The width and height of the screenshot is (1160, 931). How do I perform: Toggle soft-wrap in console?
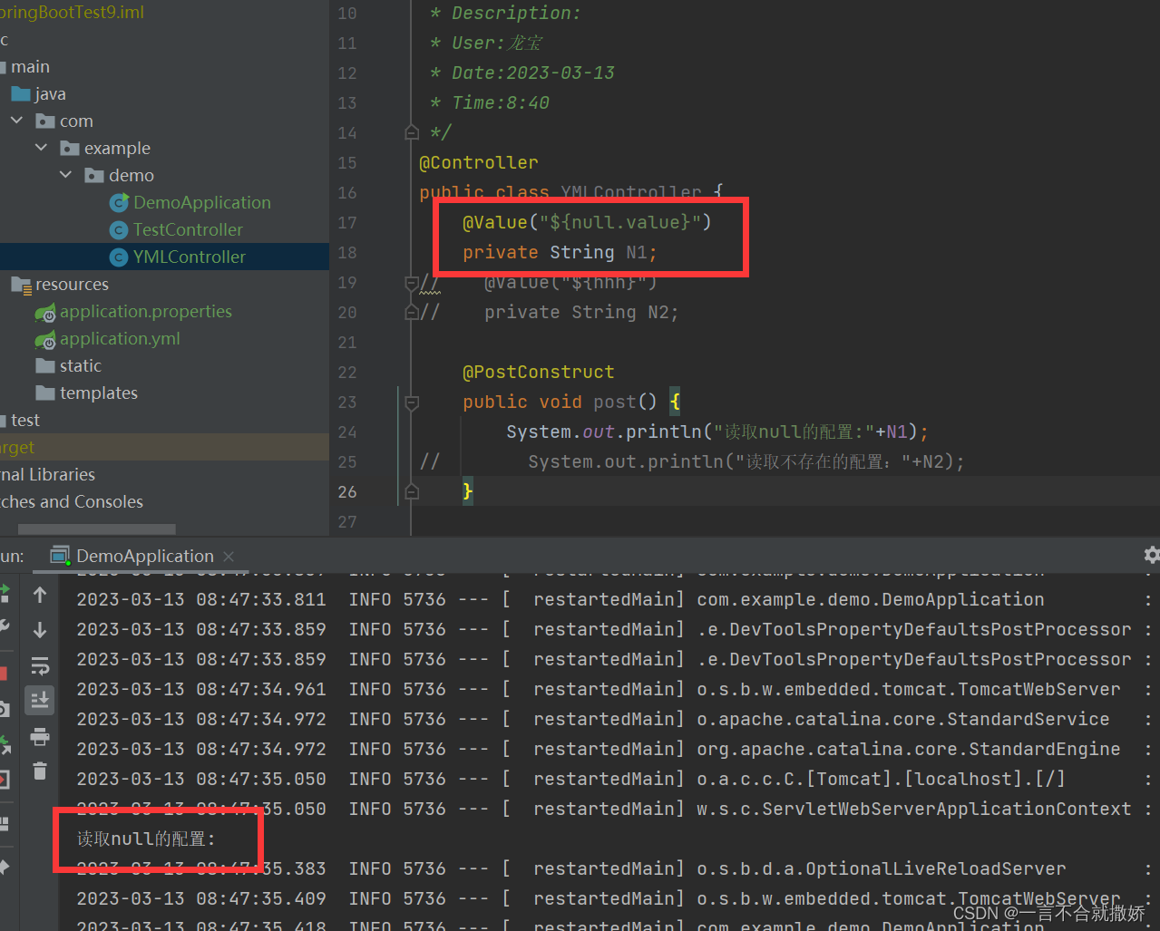(x=40, y=666)
